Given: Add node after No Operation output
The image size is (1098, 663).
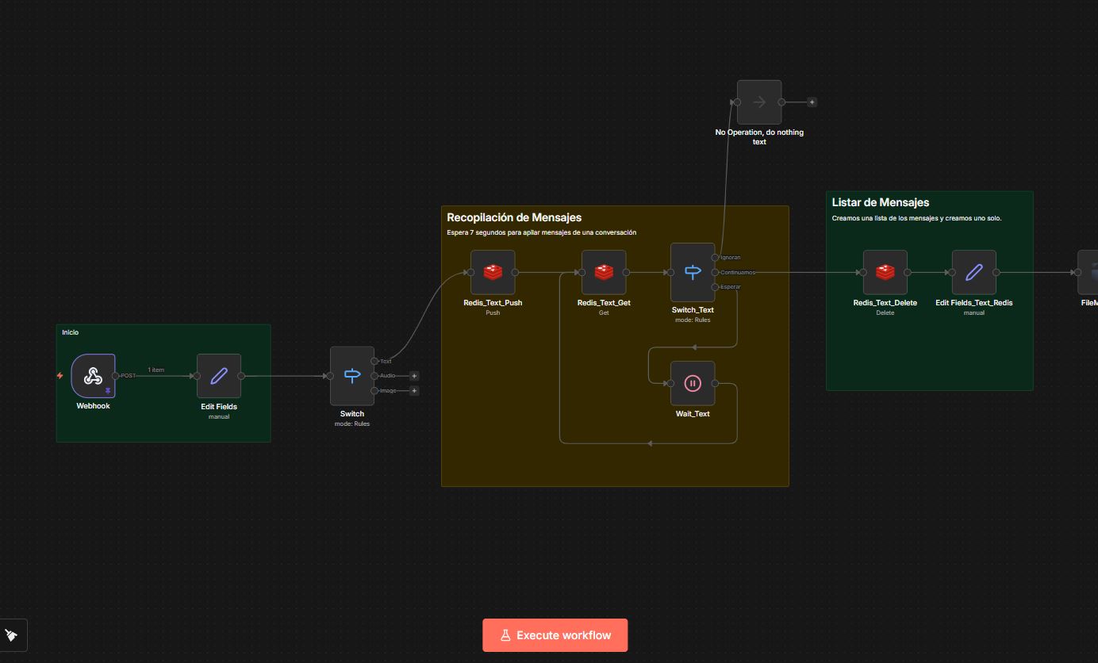Looking at the screenshot, I should 812,102.
